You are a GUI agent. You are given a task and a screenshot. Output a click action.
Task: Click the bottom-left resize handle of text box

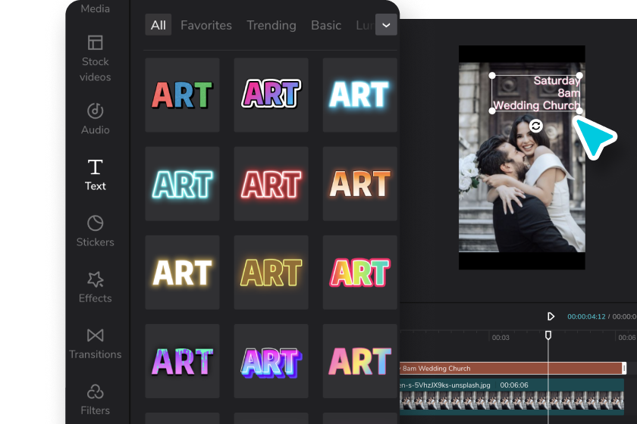[492, 111]
